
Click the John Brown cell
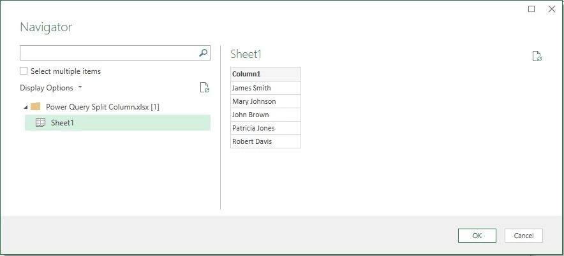(x=265, y=115)
